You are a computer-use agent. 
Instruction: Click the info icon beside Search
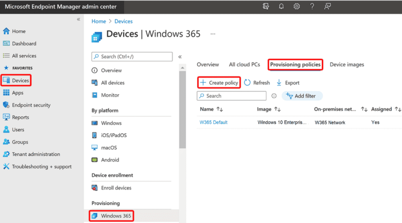(274, 96)
